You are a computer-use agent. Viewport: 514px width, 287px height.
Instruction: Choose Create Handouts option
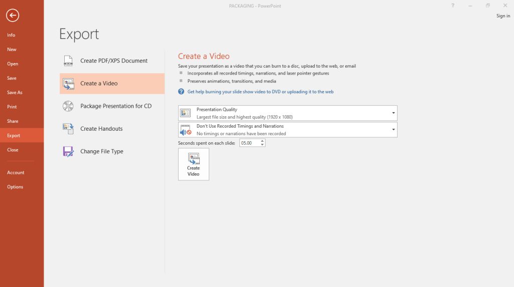click(112, 129)
